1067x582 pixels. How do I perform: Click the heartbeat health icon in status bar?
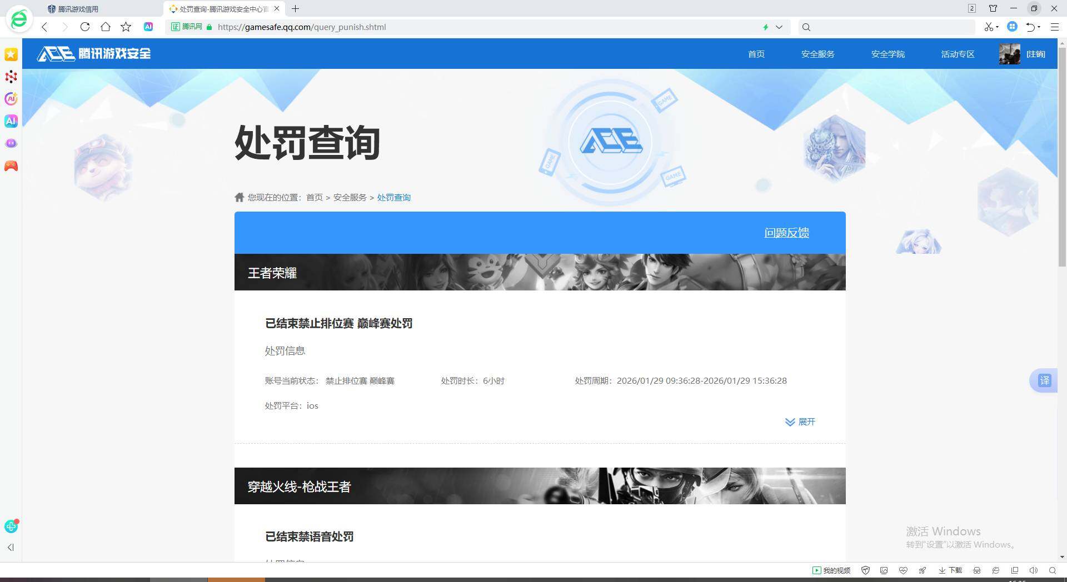(903, 570)
